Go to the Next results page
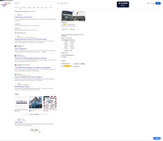The width and height of the screenshot is (163, 141). pos(39,132)
